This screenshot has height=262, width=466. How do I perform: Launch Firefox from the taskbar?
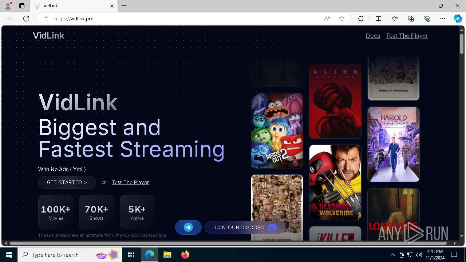(185, 255)
